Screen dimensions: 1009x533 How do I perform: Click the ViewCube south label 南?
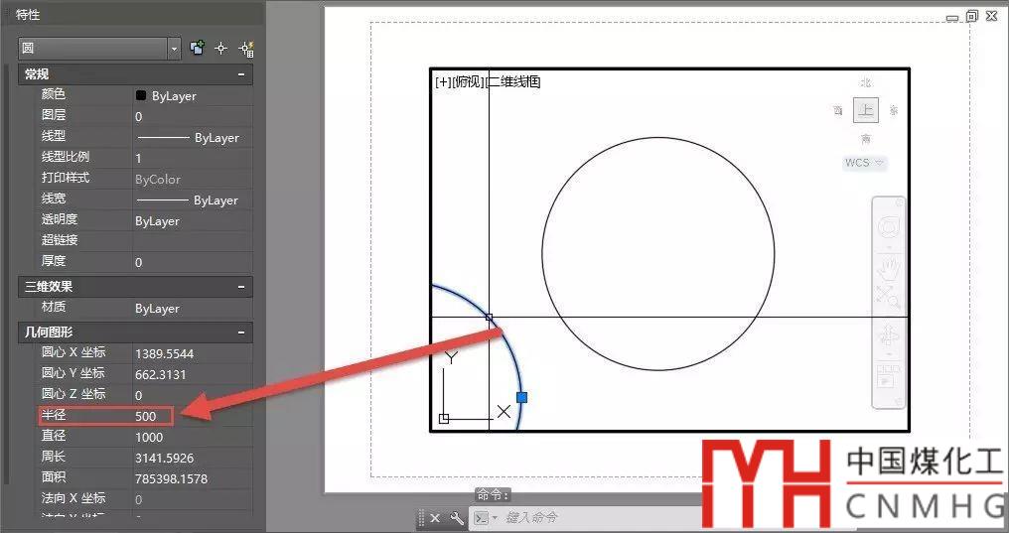click(866, 139)
